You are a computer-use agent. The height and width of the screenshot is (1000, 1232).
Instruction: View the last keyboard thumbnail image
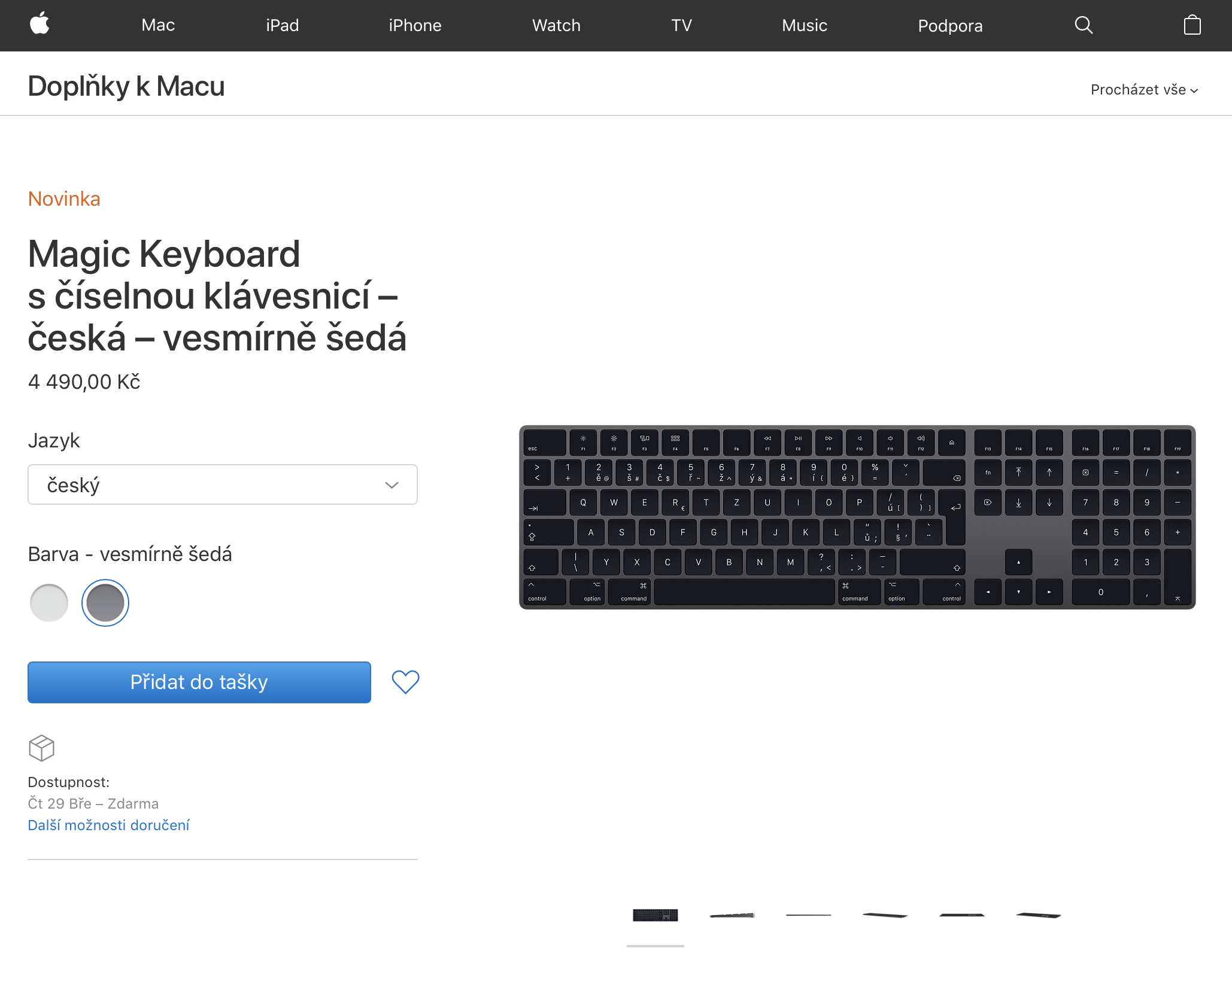click(1038, 915)
